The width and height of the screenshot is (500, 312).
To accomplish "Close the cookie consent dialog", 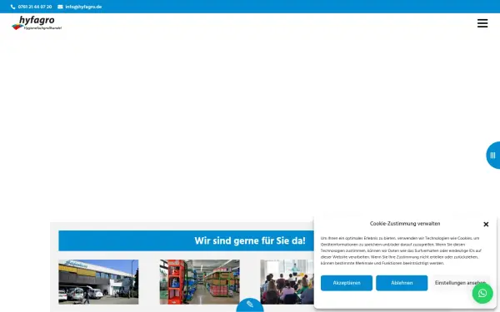I will pos(486,224).
